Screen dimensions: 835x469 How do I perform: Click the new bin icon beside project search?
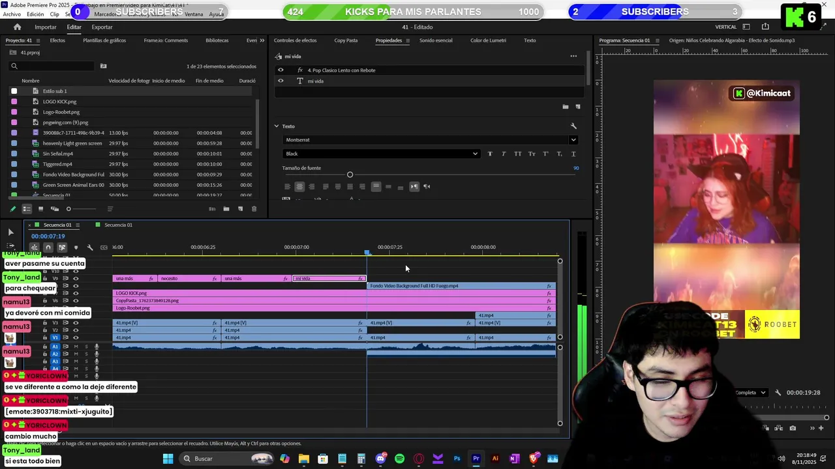point(103,66)
